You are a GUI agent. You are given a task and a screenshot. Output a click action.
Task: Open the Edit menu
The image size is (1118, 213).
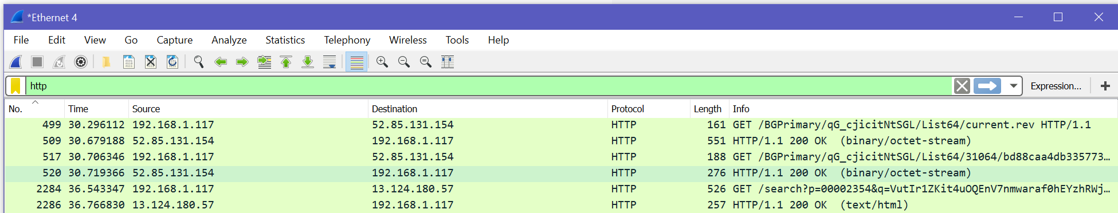point(57,40)
